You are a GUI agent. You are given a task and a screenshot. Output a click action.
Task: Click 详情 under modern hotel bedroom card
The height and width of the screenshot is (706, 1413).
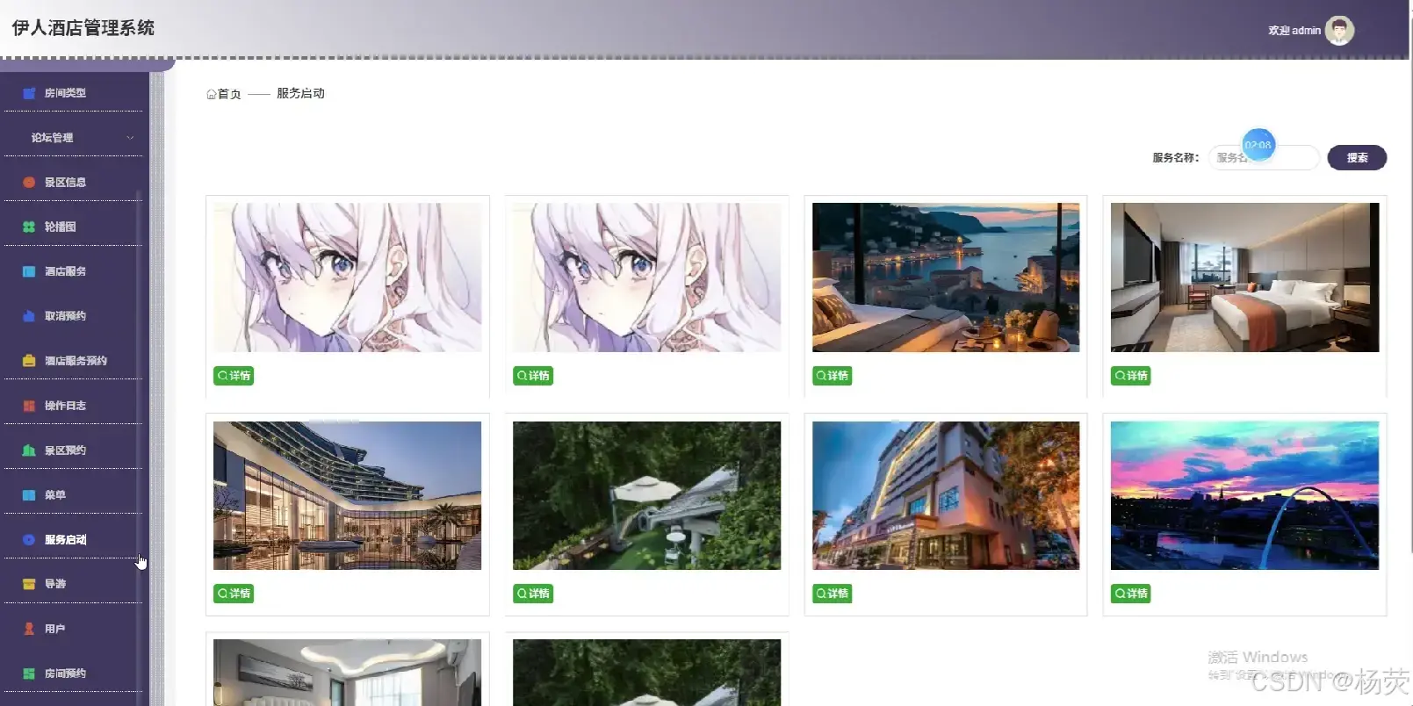(x=1131, y=376)
